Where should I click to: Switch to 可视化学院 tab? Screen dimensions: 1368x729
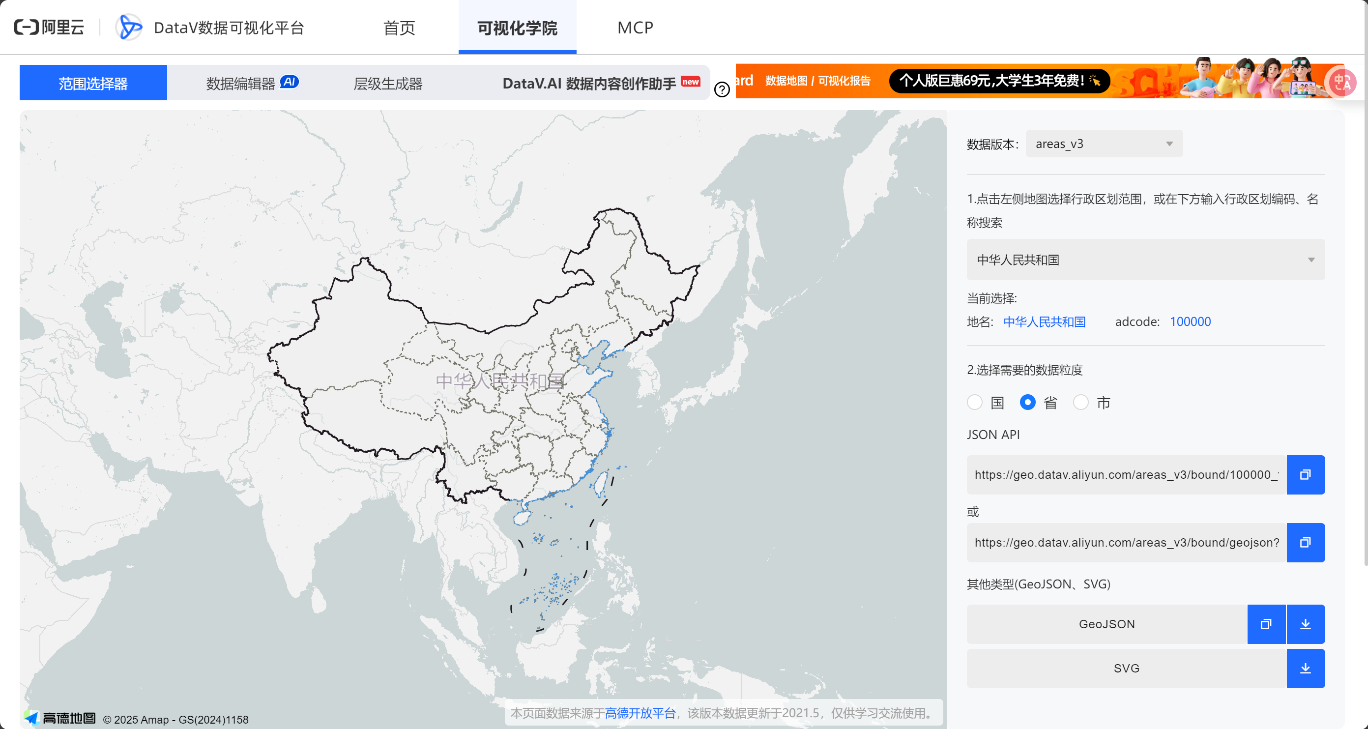tap(517, 28)
